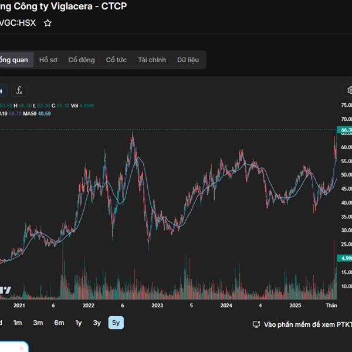Click the 66.30 current price label
The image size is (352, 352).
[344, 130]
